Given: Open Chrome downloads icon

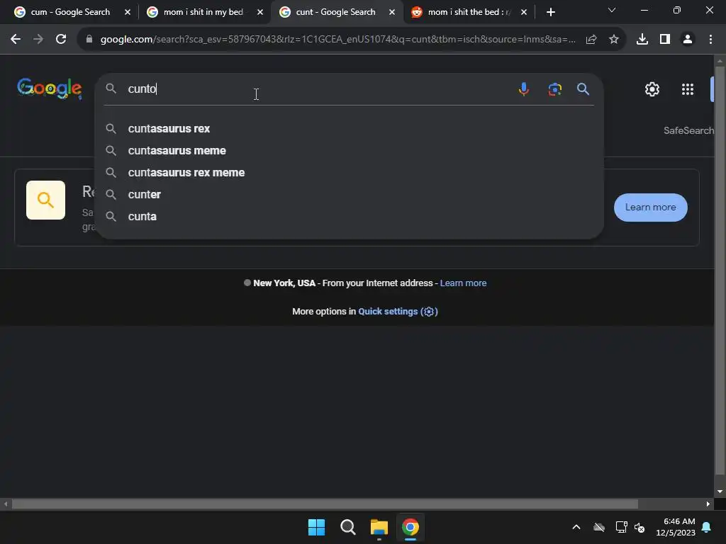Looking at the screenshot, I should (x=642, y=40).
